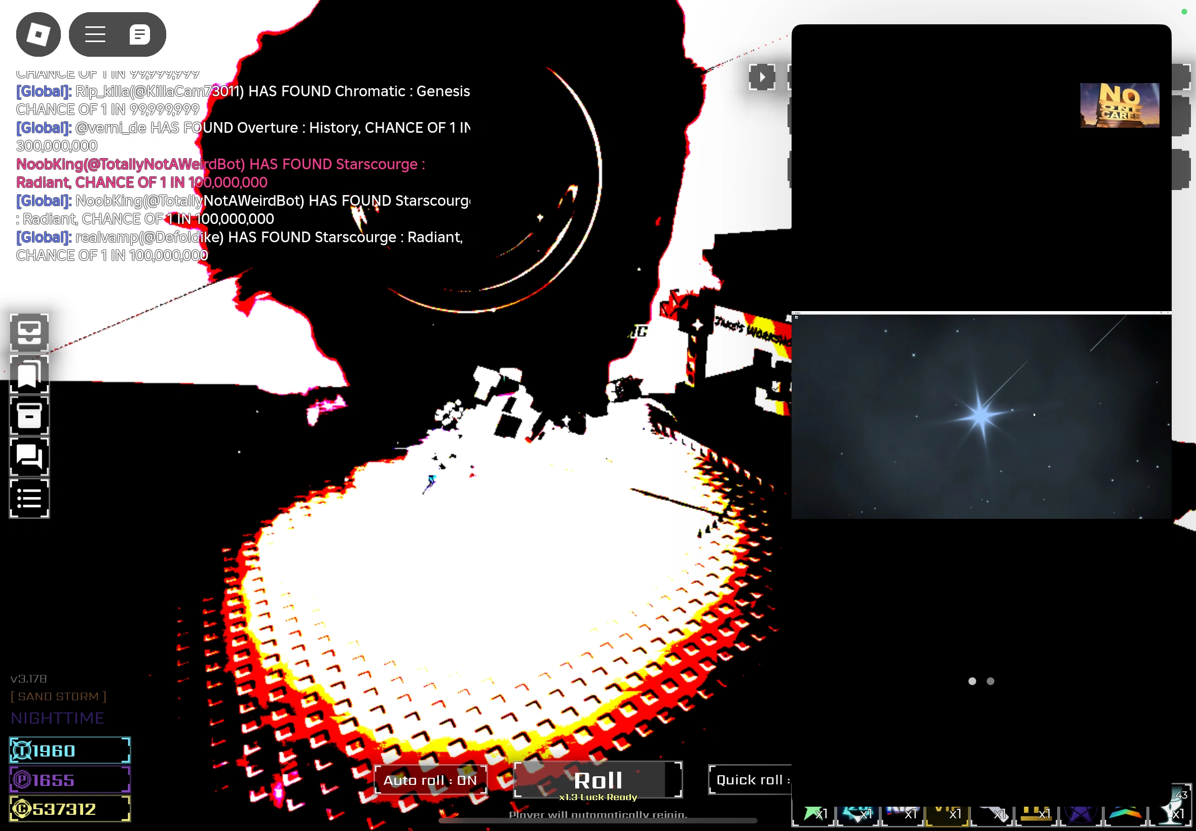1196x831 pixels.
Task: Open the hamburger menu in top bar
Action: 95,34
